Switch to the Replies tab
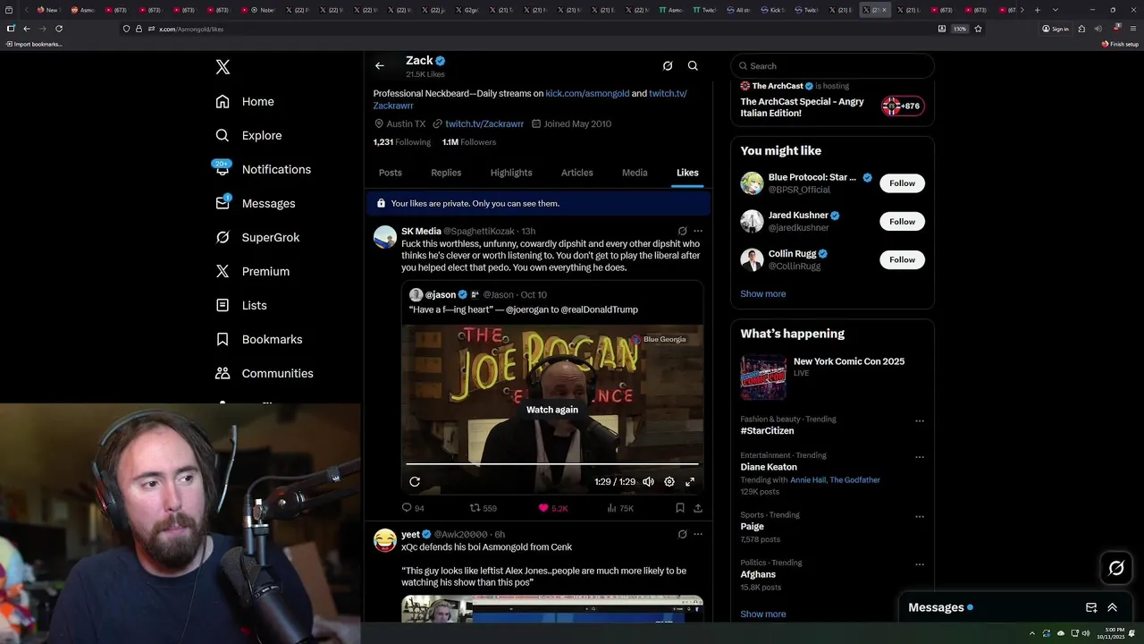Screen dimensions: 1144x644 [x=446, y=173]
